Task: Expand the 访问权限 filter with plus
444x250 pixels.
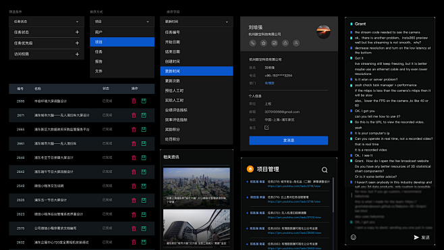Action: 77,54
